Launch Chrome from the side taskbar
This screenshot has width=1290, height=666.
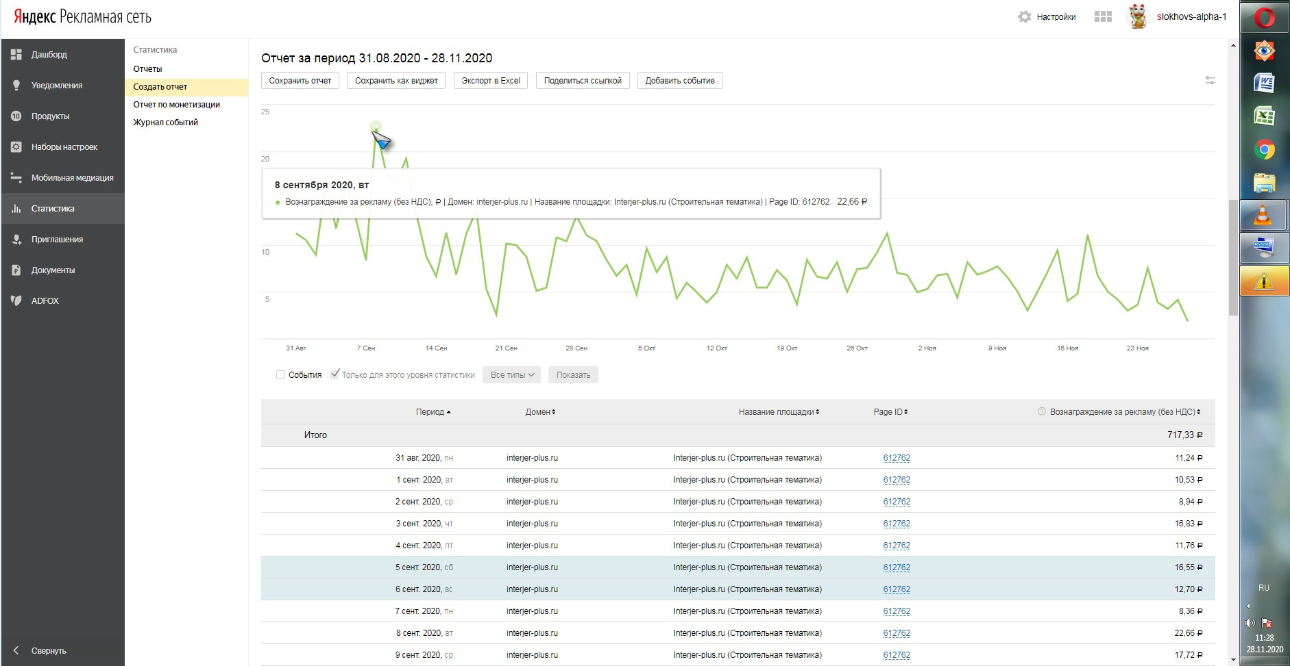tap(1264, 149)
